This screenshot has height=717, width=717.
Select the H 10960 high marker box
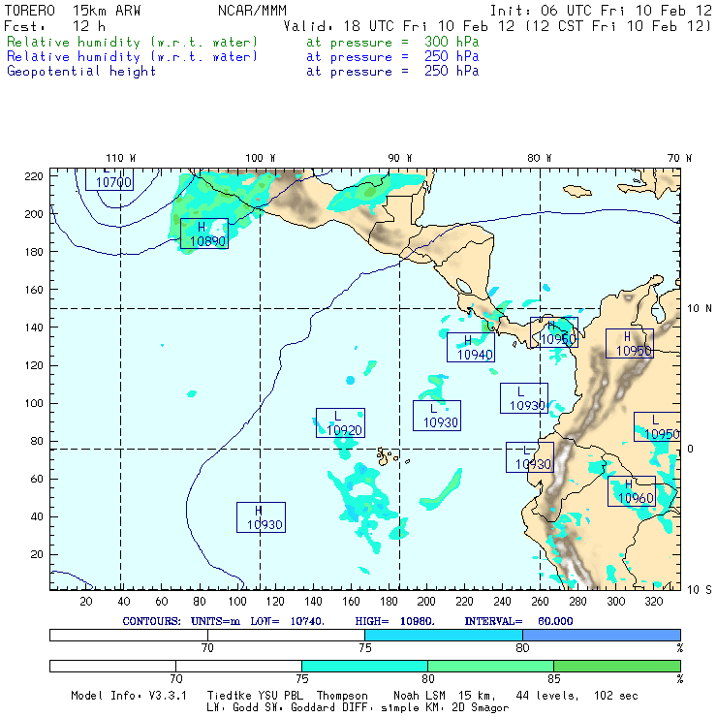tap(631, 492)
